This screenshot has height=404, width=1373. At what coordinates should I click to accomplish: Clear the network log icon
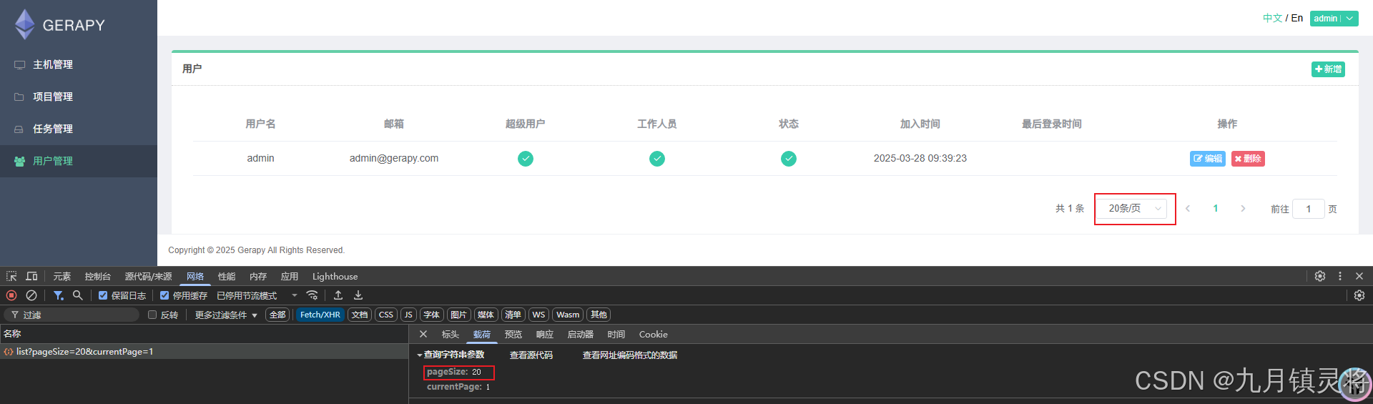(x=31, y=295)
